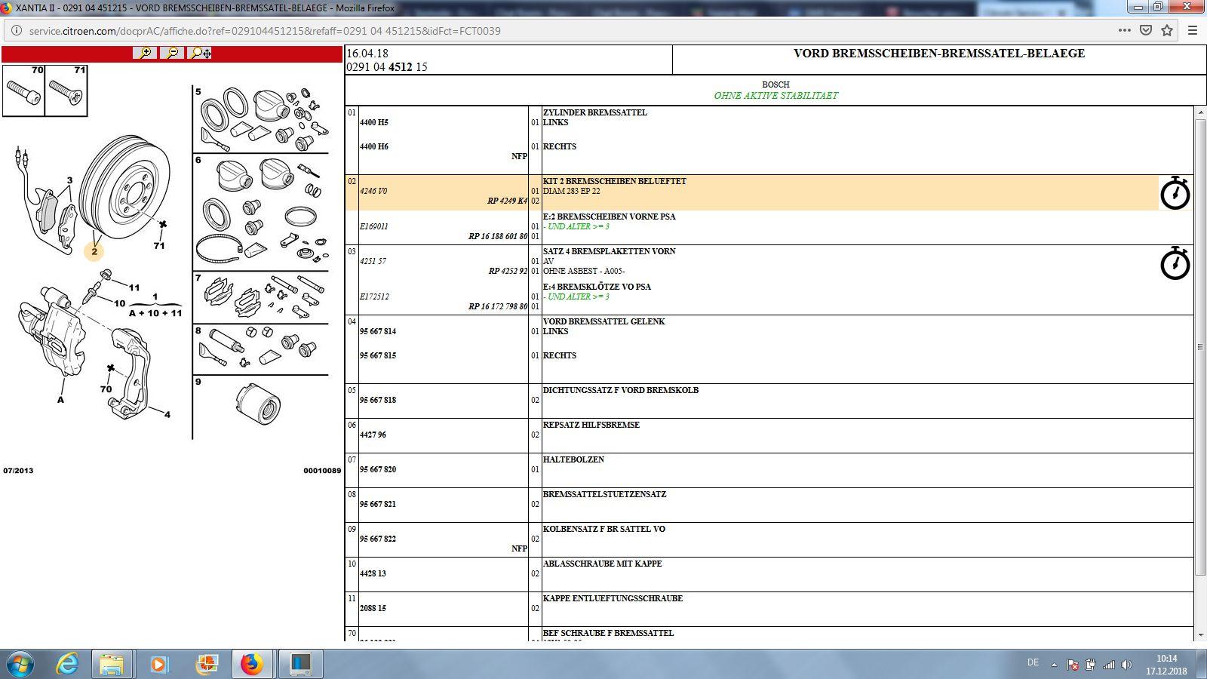The image size is (1207, 679).
Task: Zoom out of the parts diagram
Action: coord(172,53)
